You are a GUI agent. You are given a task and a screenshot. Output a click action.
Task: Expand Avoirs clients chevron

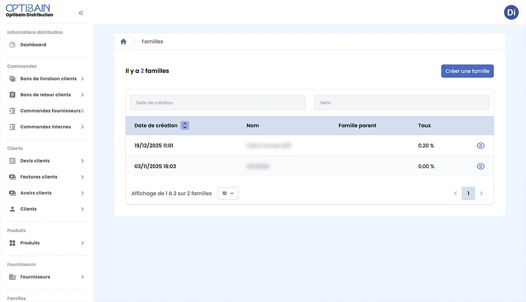point(83,193)
